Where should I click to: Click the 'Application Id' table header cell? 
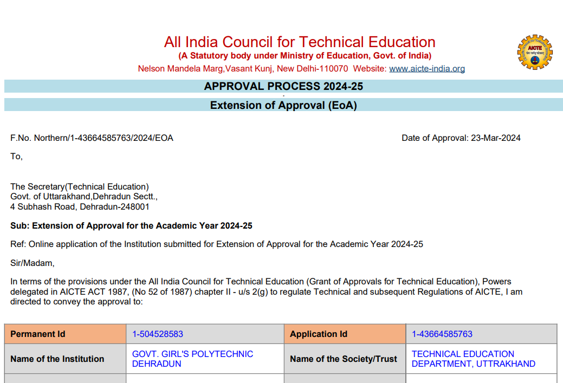[x=345, y=334]
